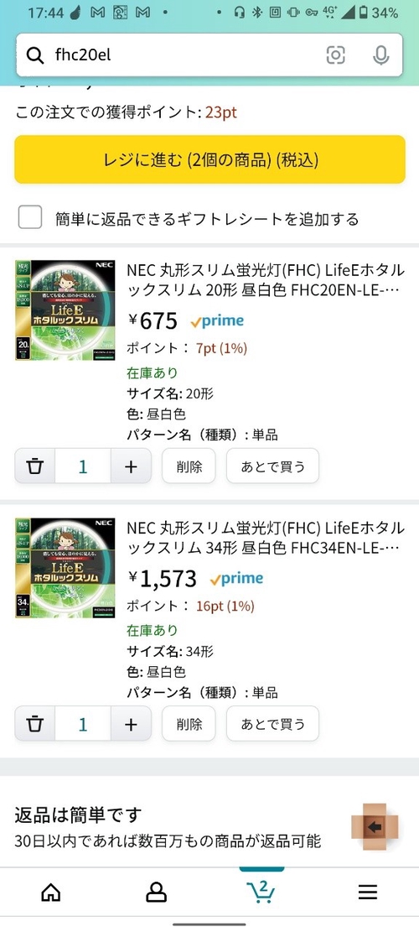Proceed to checkout with レジに進む button

click(209, 159)
